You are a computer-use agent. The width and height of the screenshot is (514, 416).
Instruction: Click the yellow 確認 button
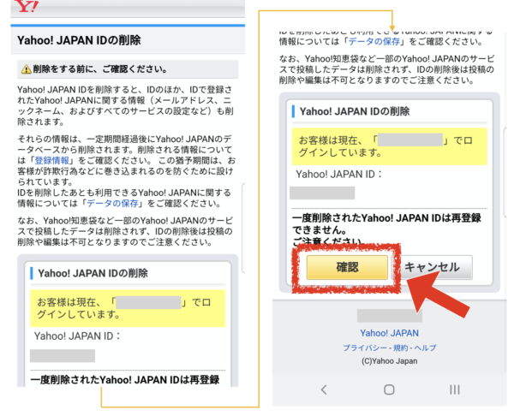tap(347, 267)
